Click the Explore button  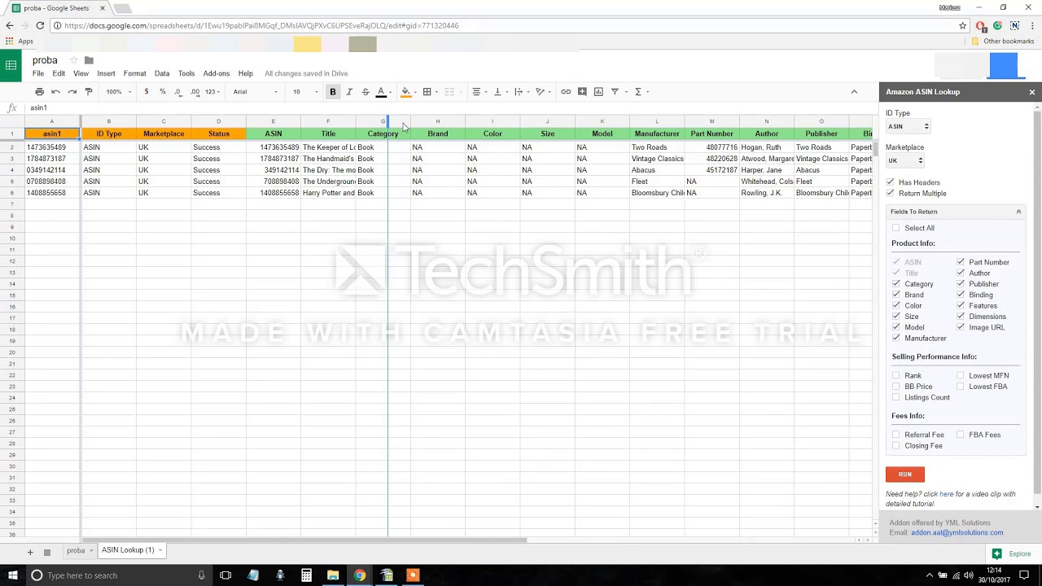click(x=1011, y=554)
